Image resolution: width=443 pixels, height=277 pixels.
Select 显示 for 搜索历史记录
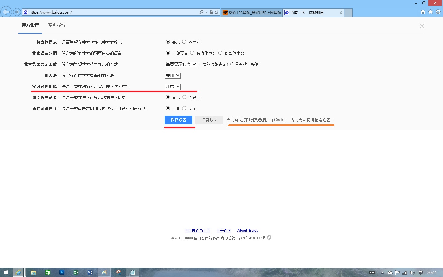click(168, 97)
